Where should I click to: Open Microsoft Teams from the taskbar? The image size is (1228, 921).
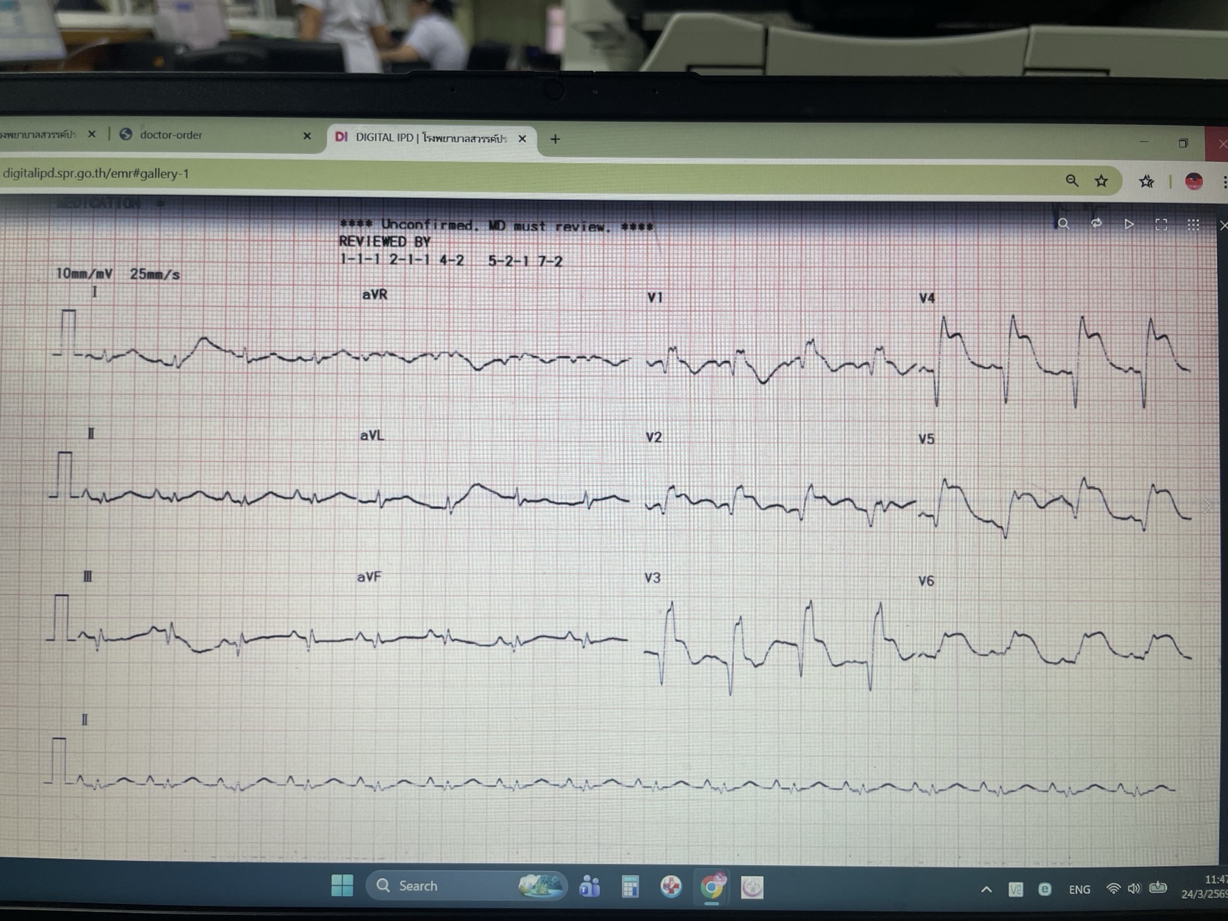click(589, 886)
